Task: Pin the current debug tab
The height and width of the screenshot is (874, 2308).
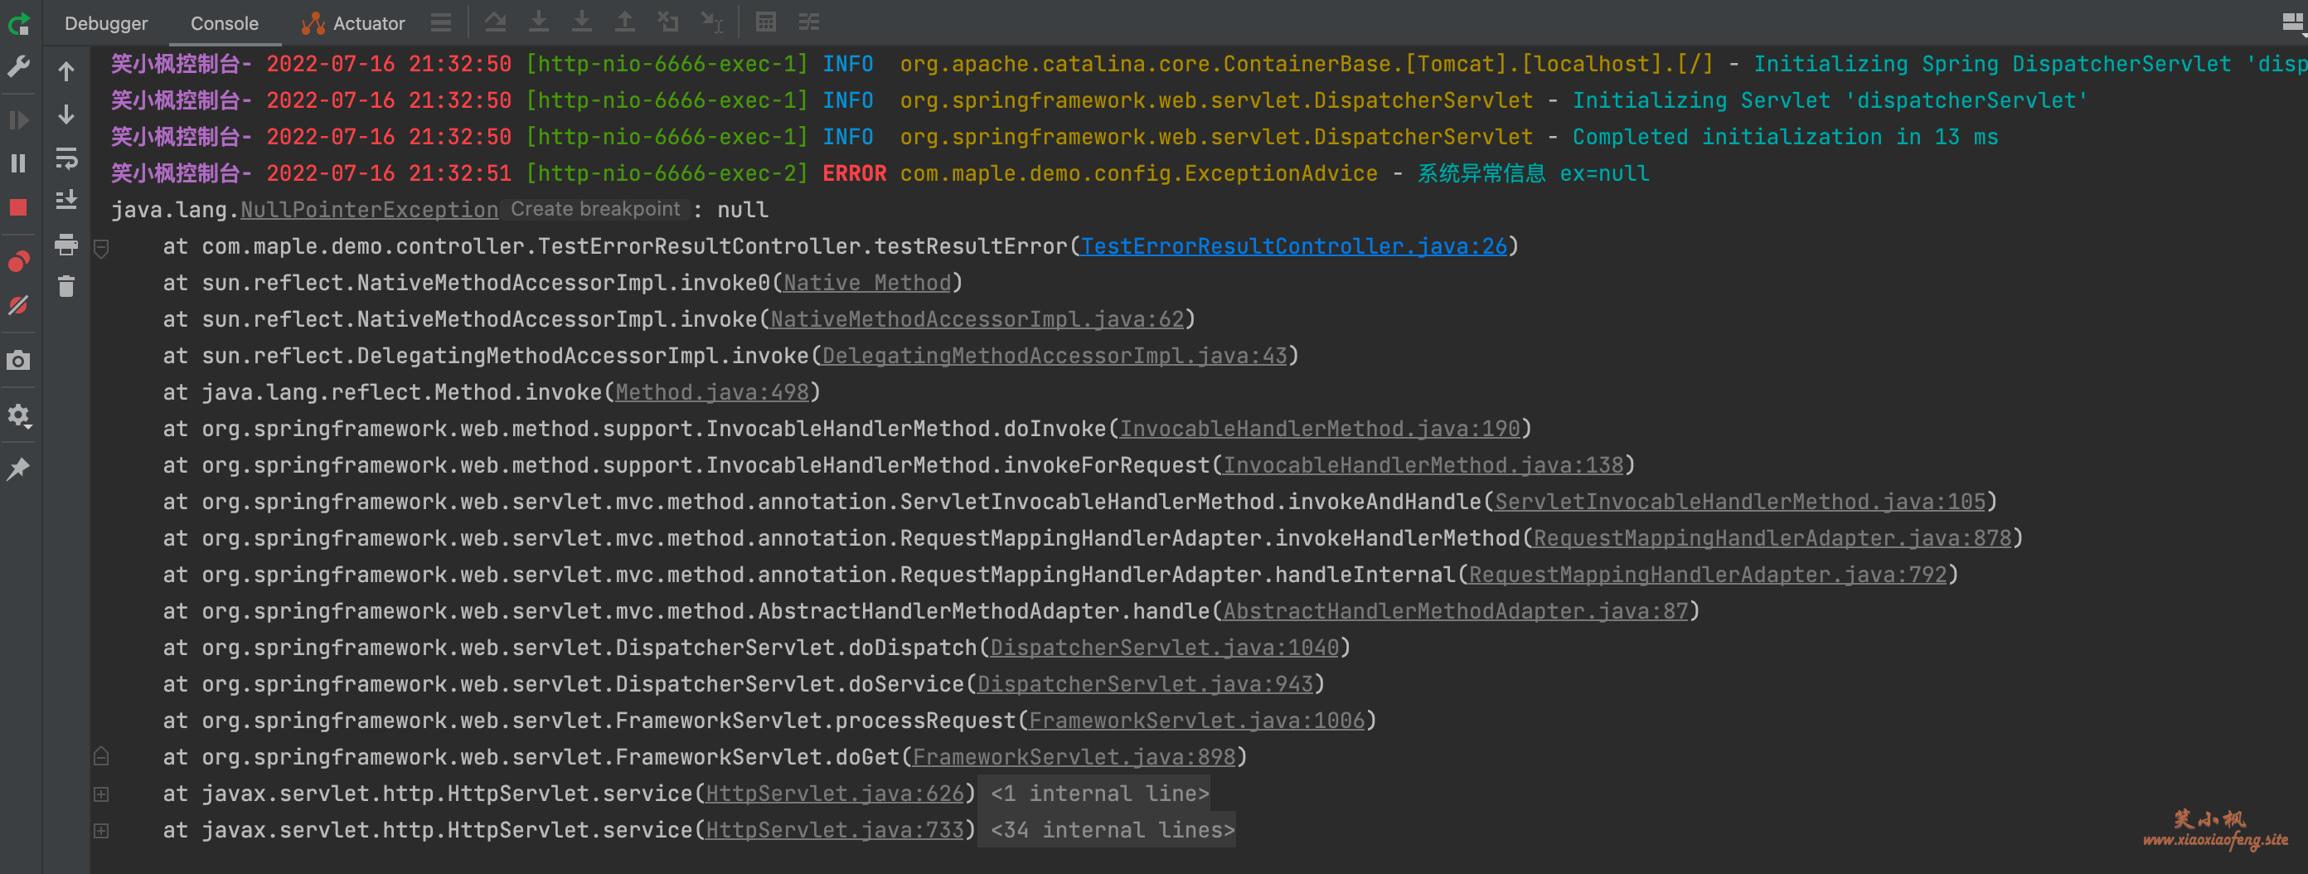Action: [x=19, y=468]
